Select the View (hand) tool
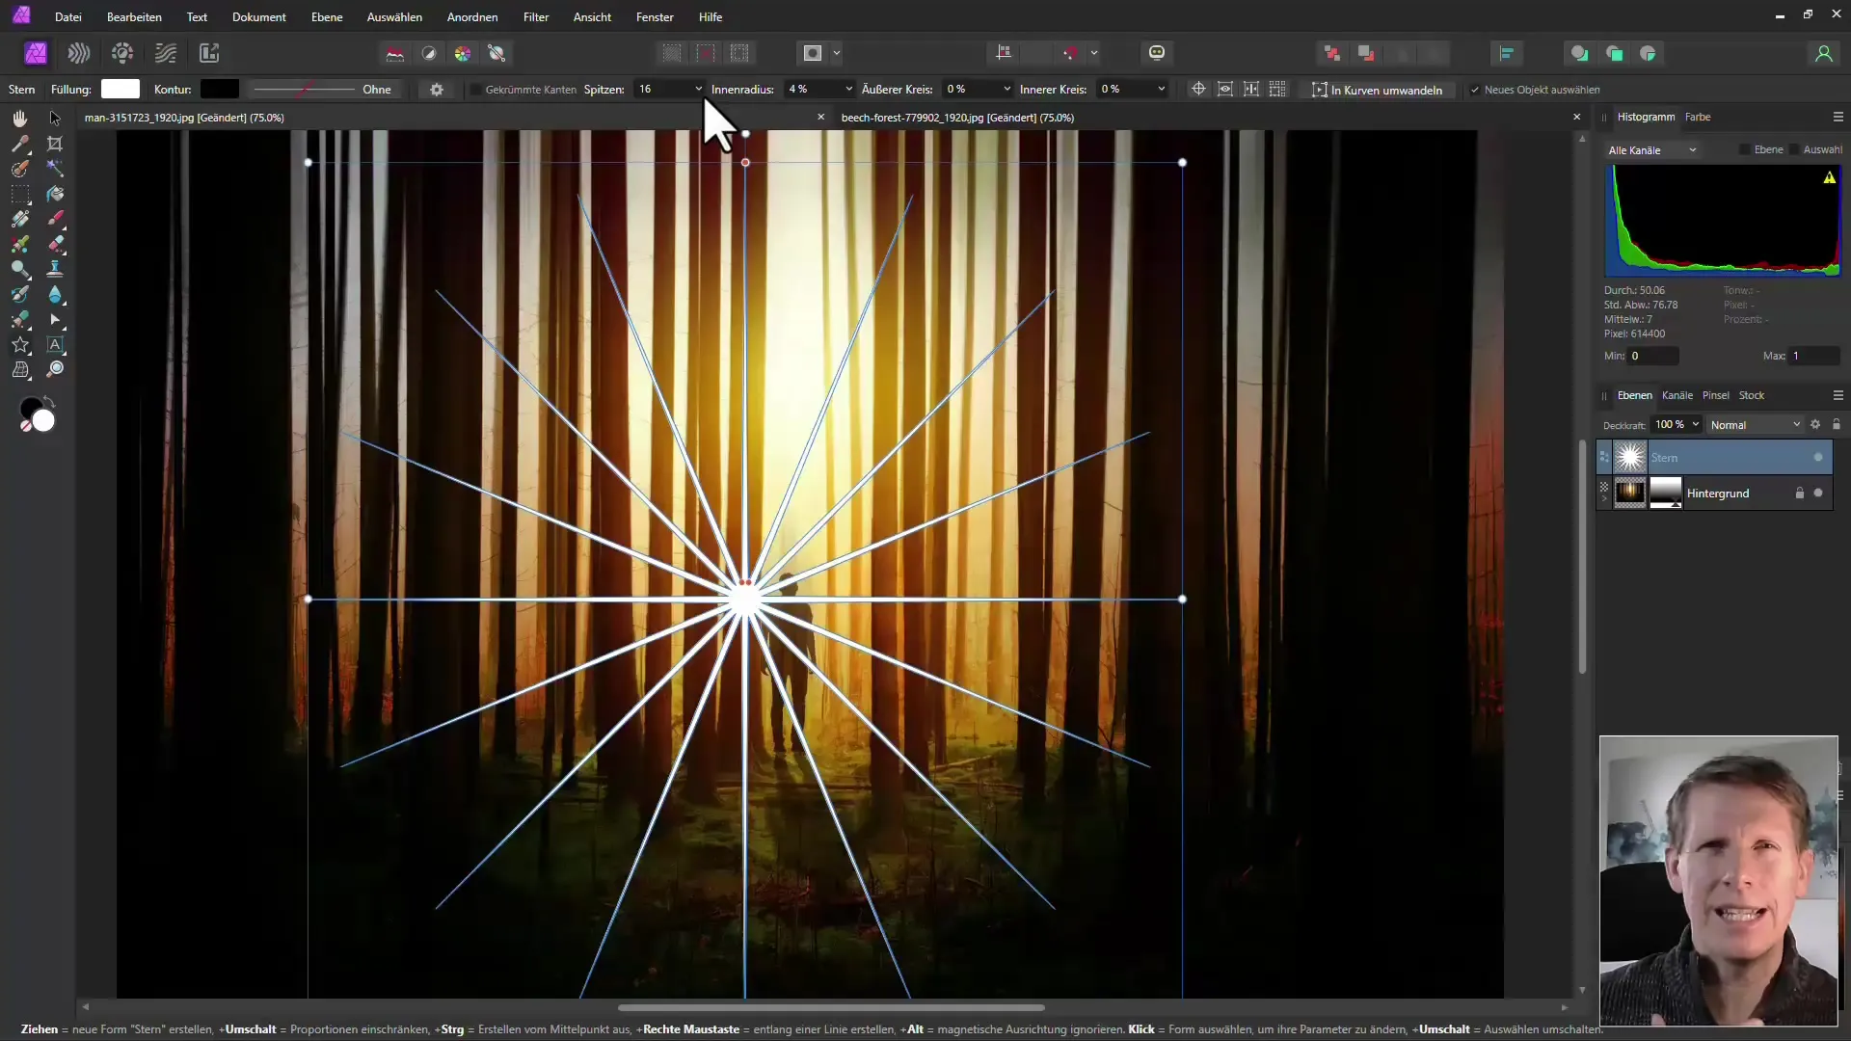This screenshot has height=1041, width=1851. tap(19, 119)
